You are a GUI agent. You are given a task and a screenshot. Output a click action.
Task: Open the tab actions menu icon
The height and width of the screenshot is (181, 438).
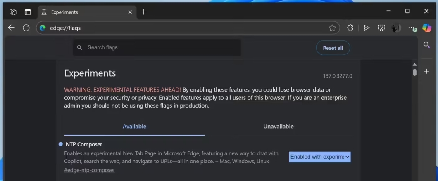28,12
